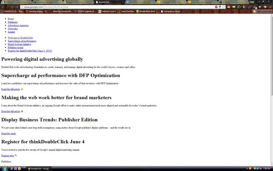
Task: Click the Supercharge ad performance link
Action: pyautogui.click(x=22, y=41)
